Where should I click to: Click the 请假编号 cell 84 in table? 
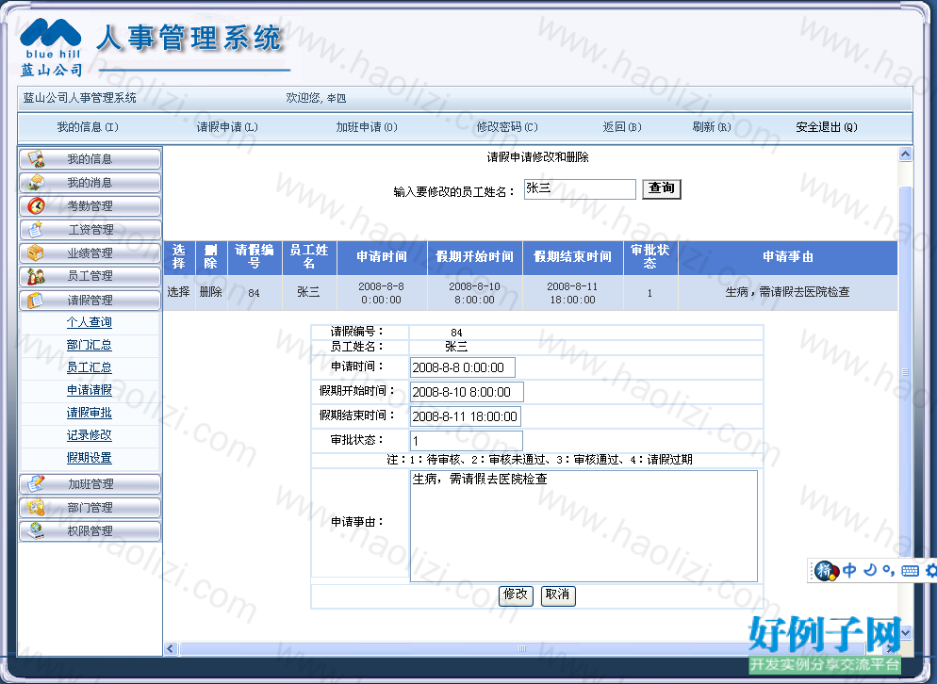pos(254,293)
